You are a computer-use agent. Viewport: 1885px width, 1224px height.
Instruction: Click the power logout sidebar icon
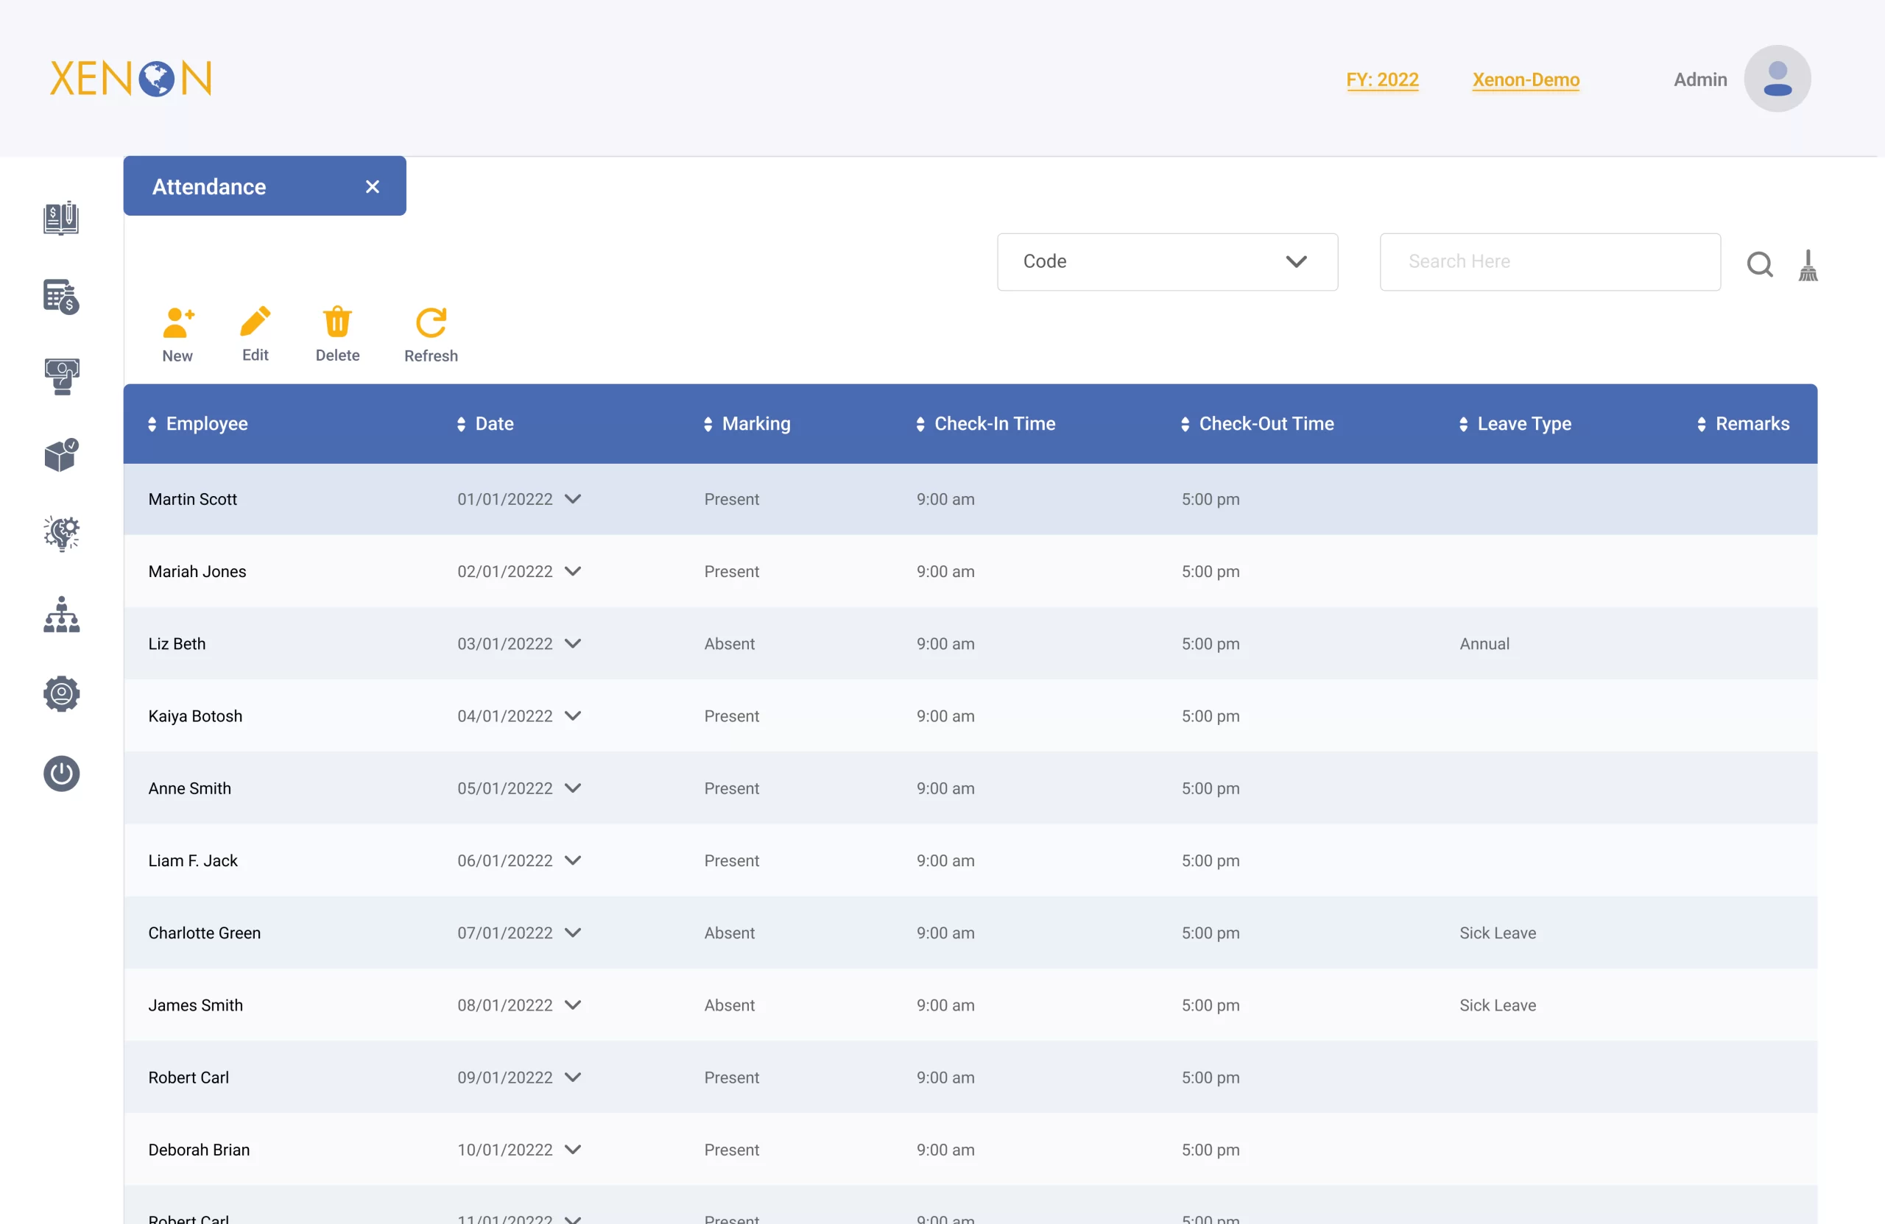tap(61, 774)
